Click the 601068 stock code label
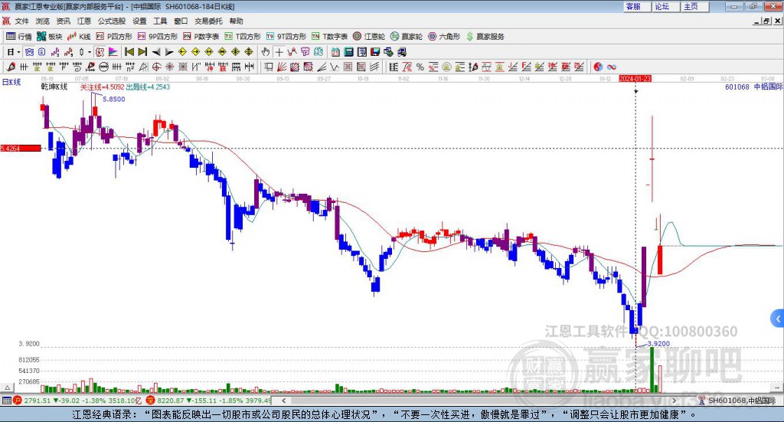Viewport: 784px width, 422px height. tap(737, 87)
